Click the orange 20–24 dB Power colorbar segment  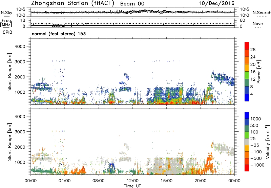click(247, 60)
